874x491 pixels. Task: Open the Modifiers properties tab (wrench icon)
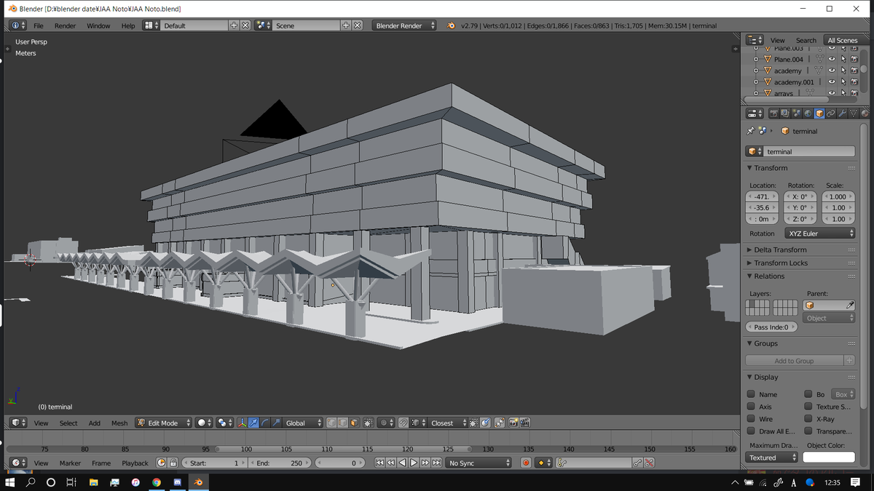pyautogui.click(x=842, y=113)
